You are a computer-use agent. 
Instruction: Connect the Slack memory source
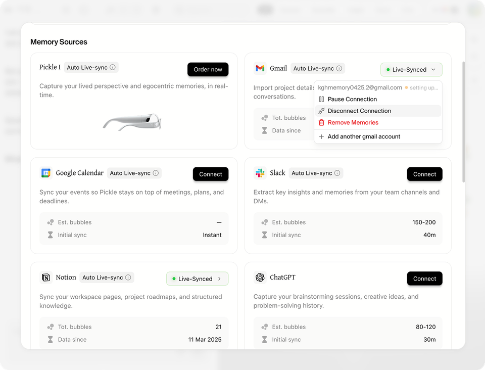point(424,174)
